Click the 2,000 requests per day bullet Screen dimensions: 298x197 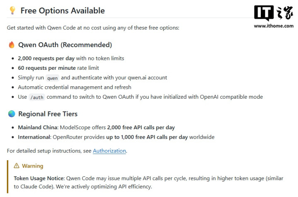point(46,58)
